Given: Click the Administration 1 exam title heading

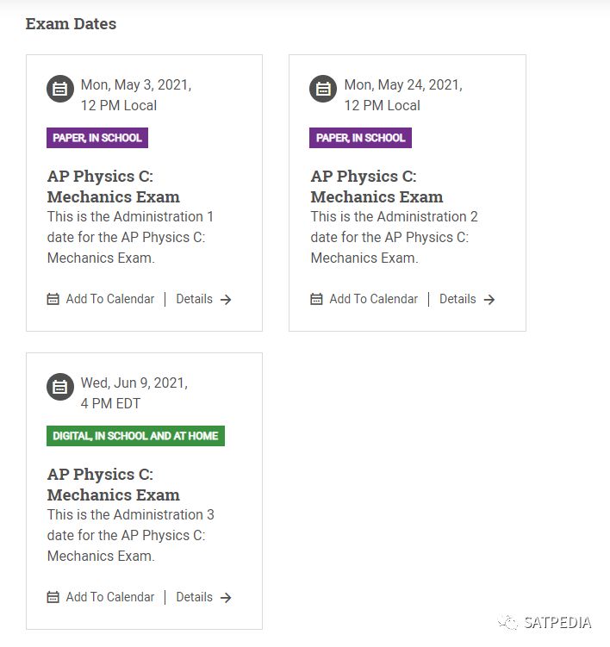Looking at the screenshot, I should click(x=113, y=186).
